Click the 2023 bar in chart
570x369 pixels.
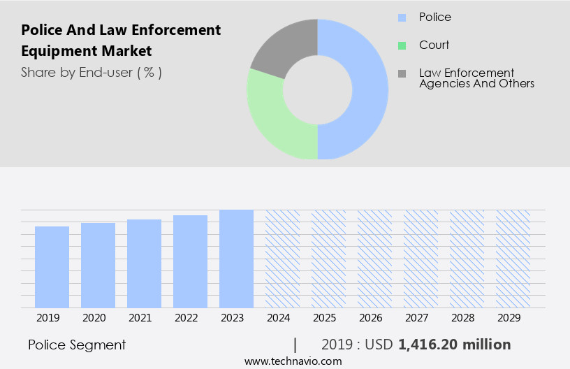236,259
